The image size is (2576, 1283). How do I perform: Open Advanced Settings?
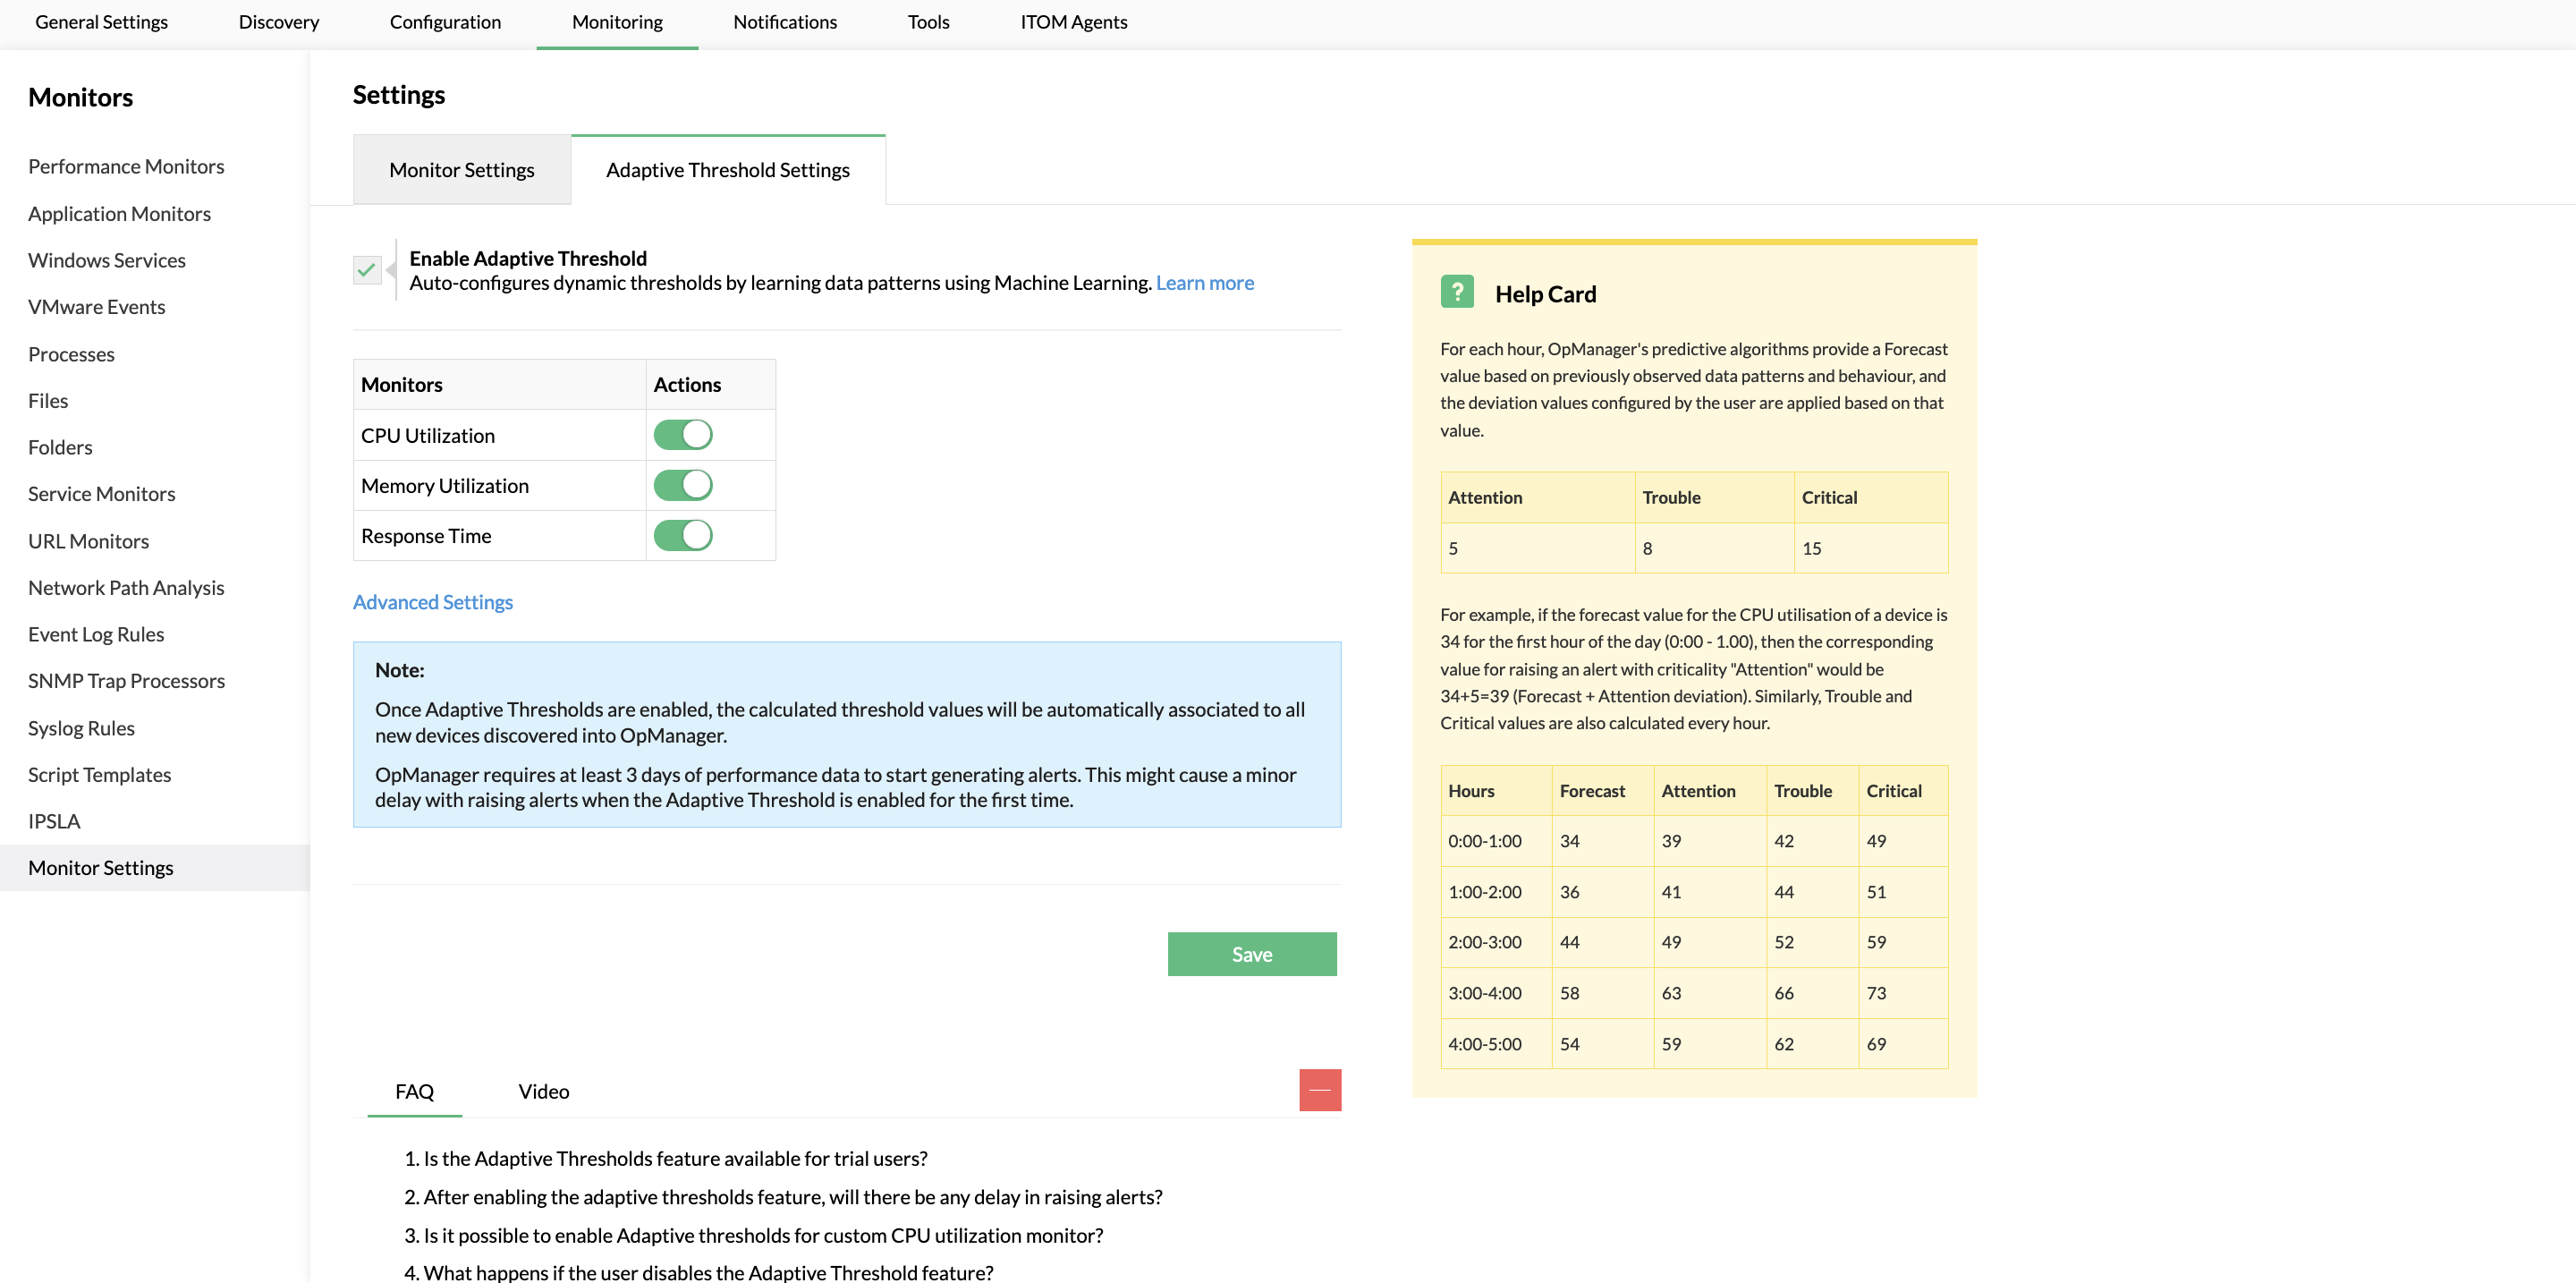coord(432,601)
